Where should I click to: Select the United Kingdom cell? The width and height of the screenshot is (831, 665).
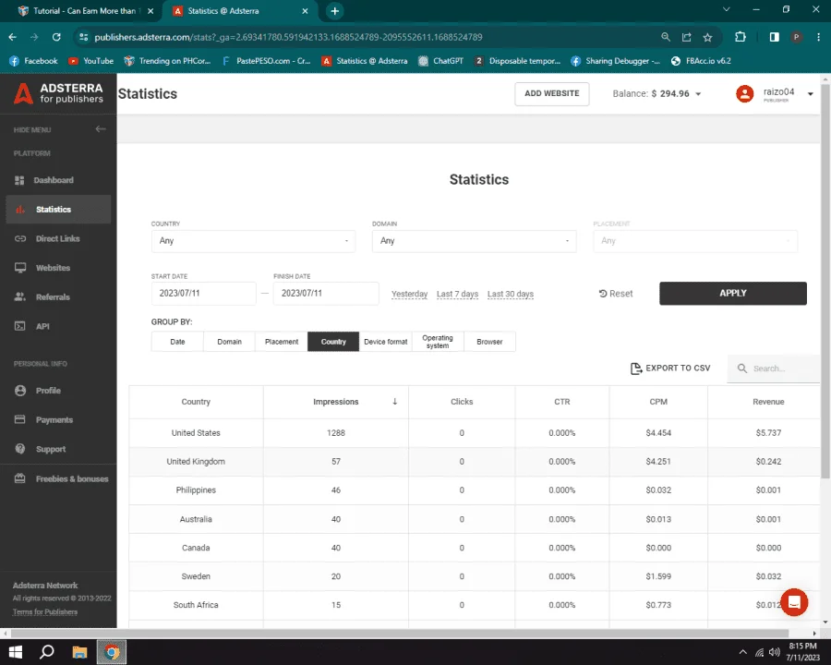[x=196, y=462]
